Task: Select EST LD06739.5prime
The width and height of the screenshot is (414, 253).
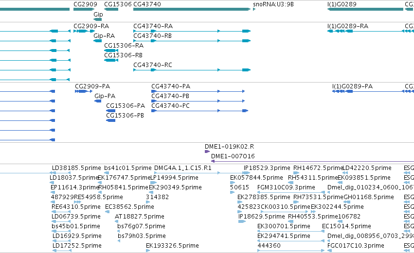Action: pos(76,217)
